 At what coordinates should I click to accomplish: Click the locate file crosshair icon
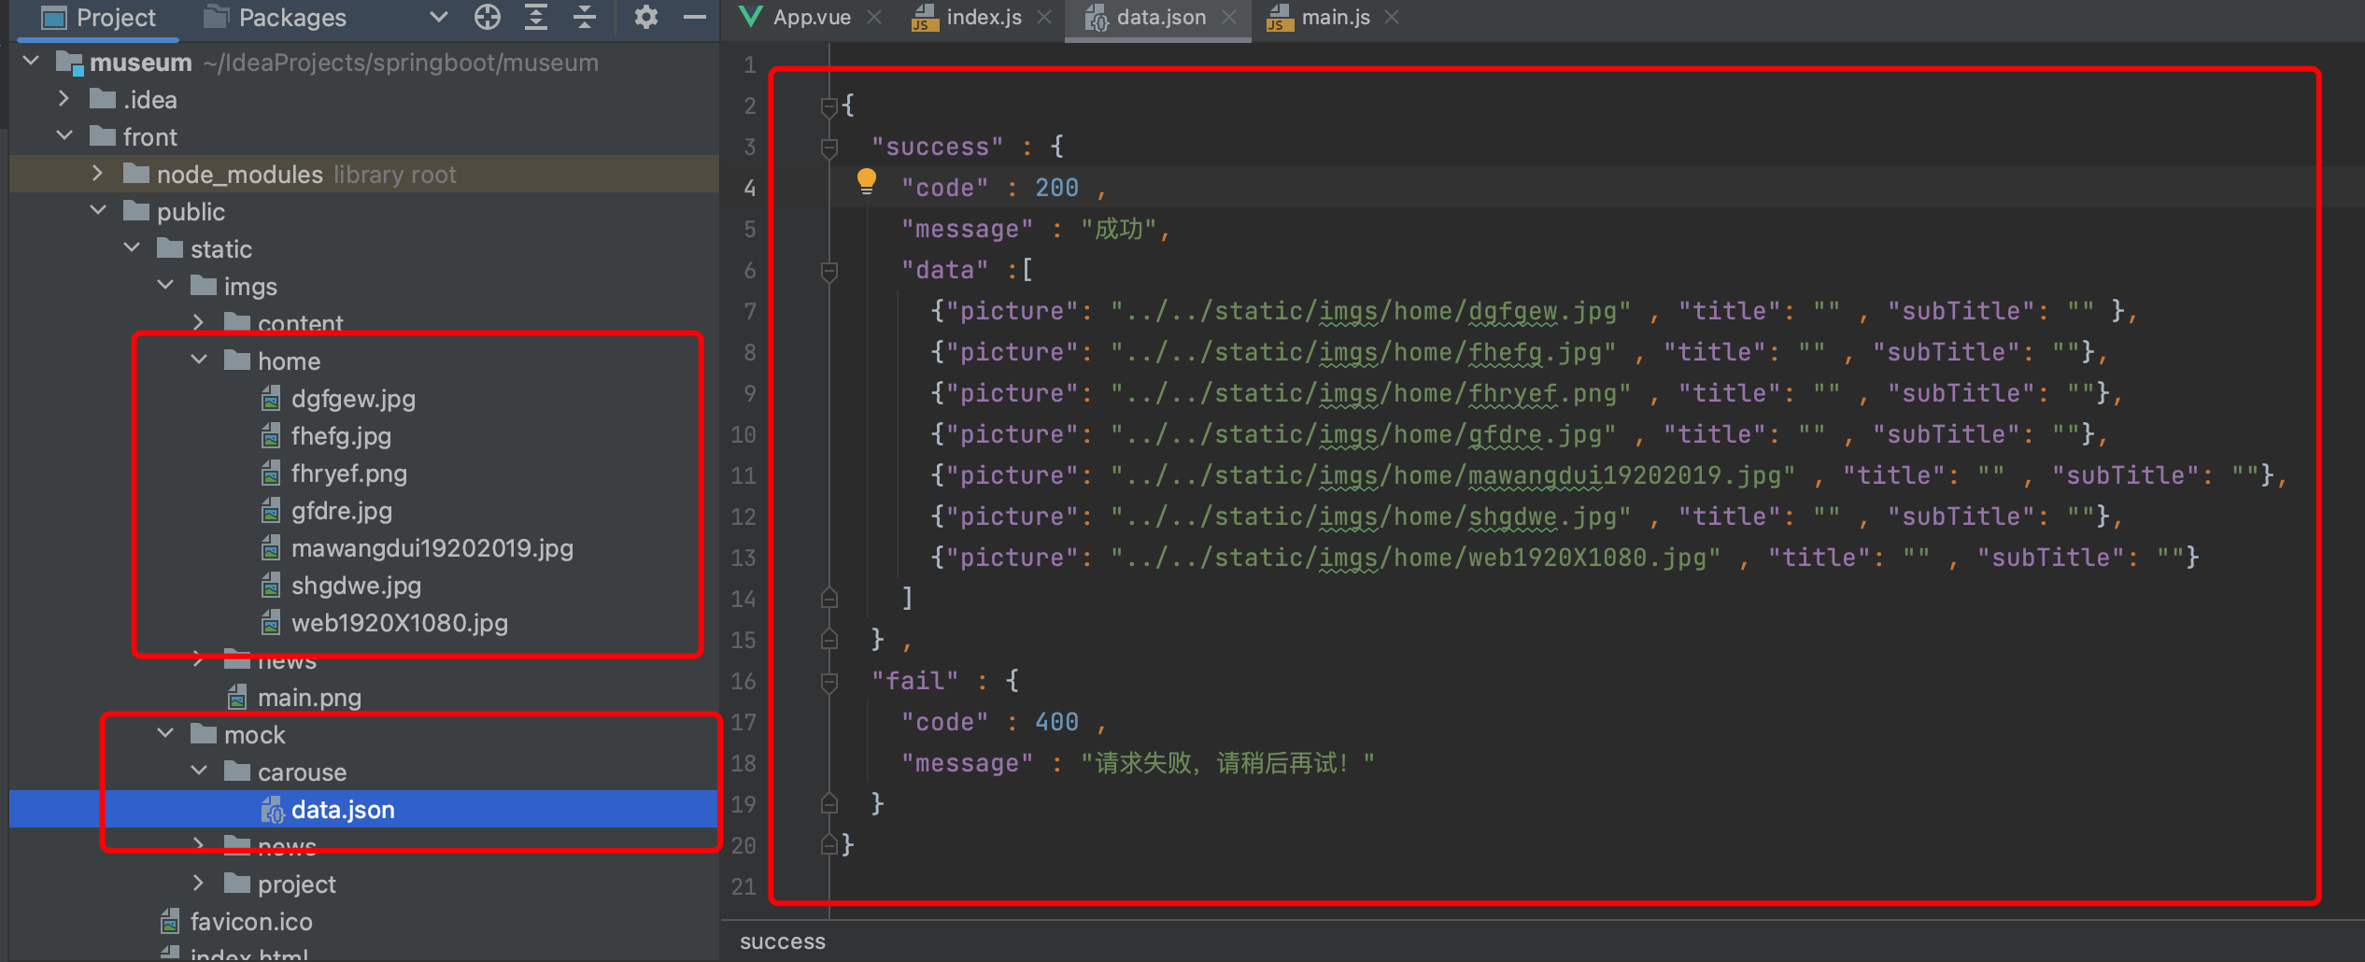(487, 17)
